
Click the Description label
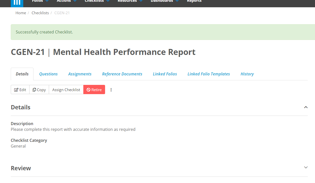(22, 124)
